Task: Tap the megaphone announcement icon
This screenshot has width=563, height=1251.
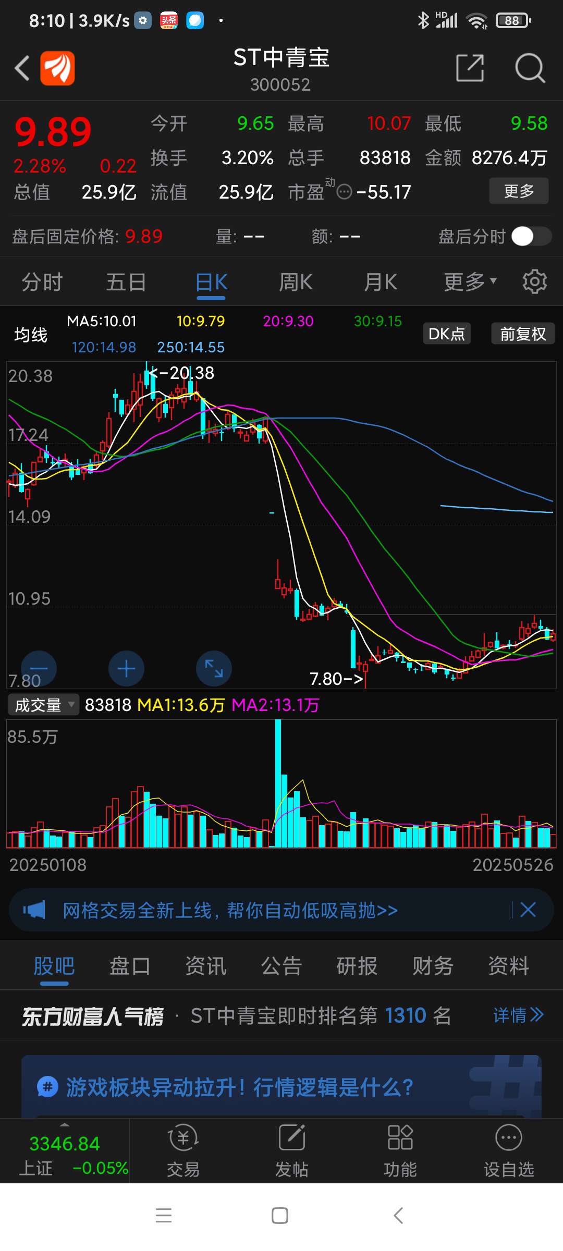Action: [x=34, y=910]
